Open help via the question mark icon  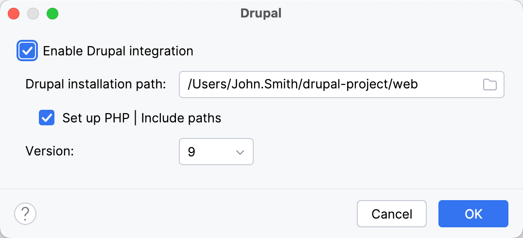click(x=26, y=213)
